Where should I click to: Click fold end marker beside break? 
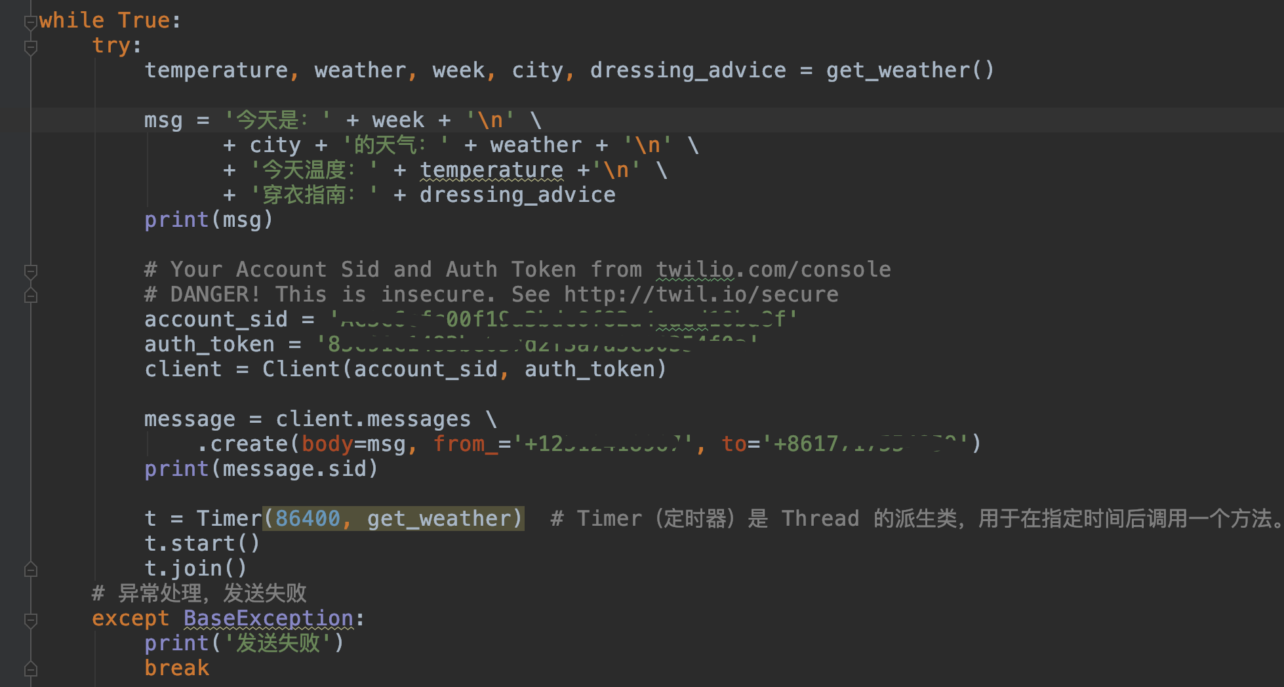coord(30,669)
